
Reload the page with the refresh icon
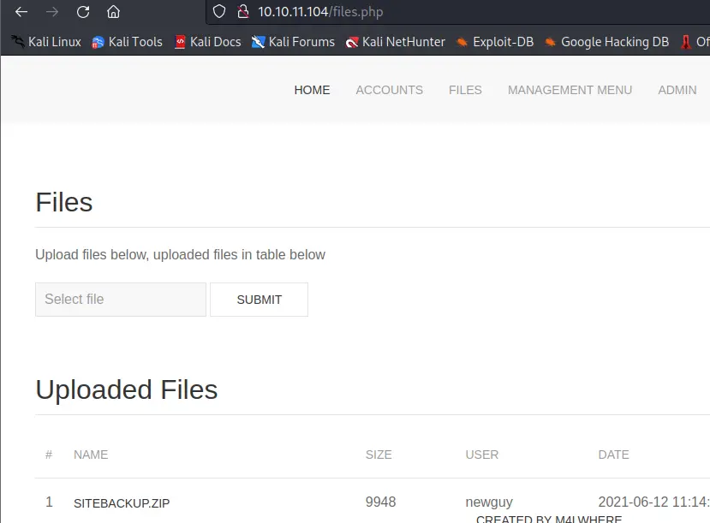coord(83,12)
